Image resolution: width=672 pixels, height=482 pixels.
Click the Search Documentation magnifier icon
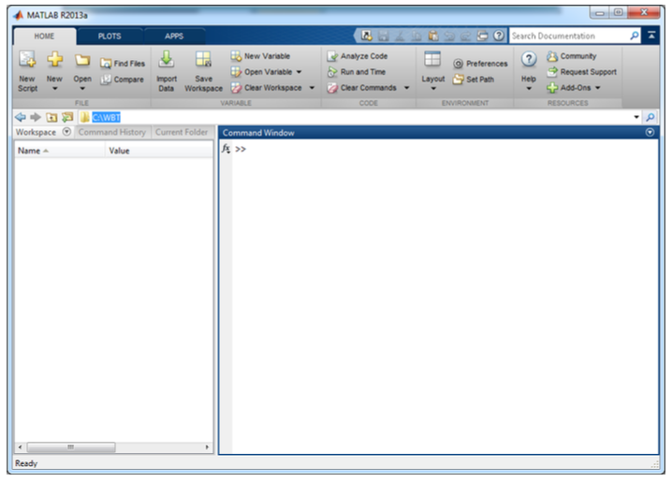tap(635, 36)
